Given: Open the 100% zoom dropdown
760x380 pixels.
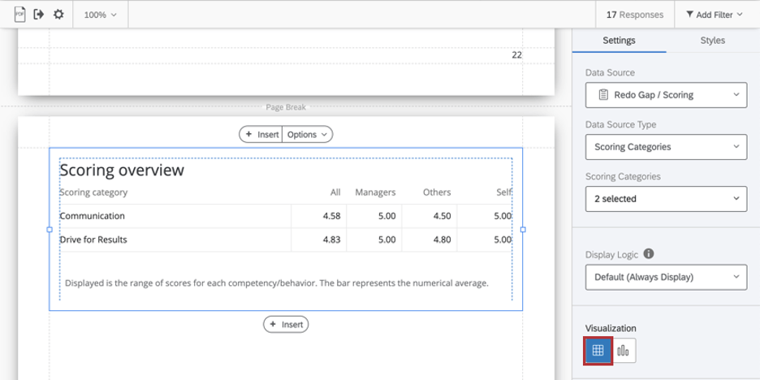Looking at the screenshot, I should (x=101, y=15).
